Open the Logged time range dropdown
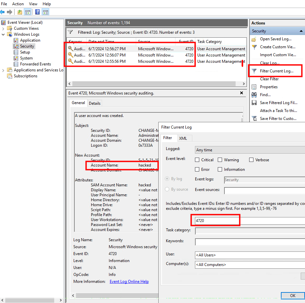 click(250, 150)
